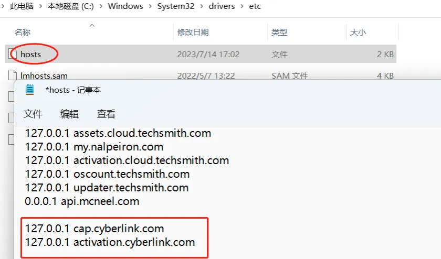The image size is (441, 259).
Task: Select the lmhosts.sam file
Action: point(44,75)
